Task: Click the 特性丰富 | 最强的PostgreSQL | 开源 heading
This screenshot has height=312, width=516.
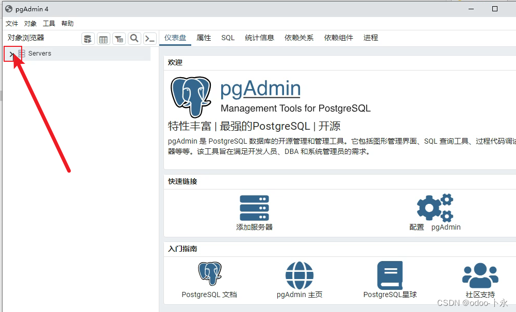Action: coord(254,126)
